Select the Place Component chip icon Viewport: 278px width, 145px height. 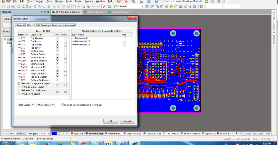pos(194,6)
